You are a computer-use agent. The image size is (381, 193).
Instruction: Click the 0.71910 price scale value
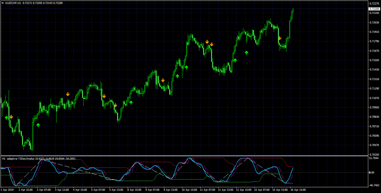(x=374, y=32)
